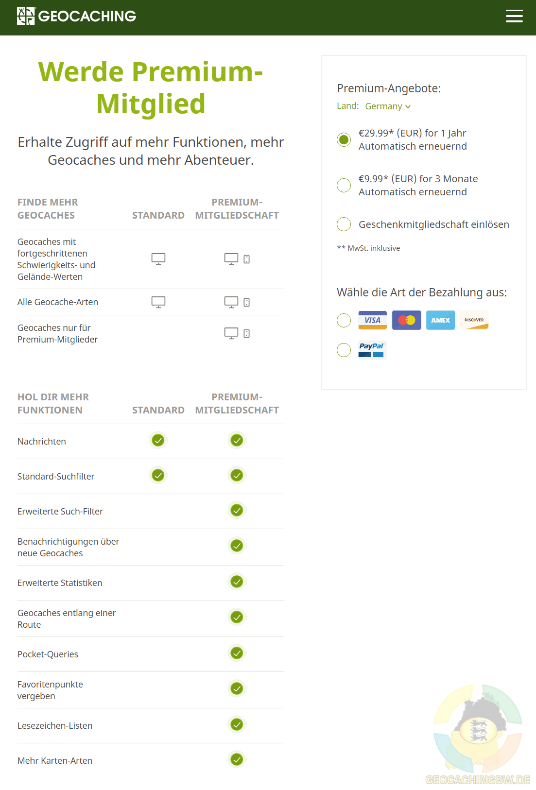
Task: Select credit card payment radio button
Action: 344,320
